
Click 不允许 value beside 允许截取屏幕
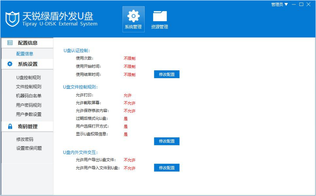pos(129,103)
